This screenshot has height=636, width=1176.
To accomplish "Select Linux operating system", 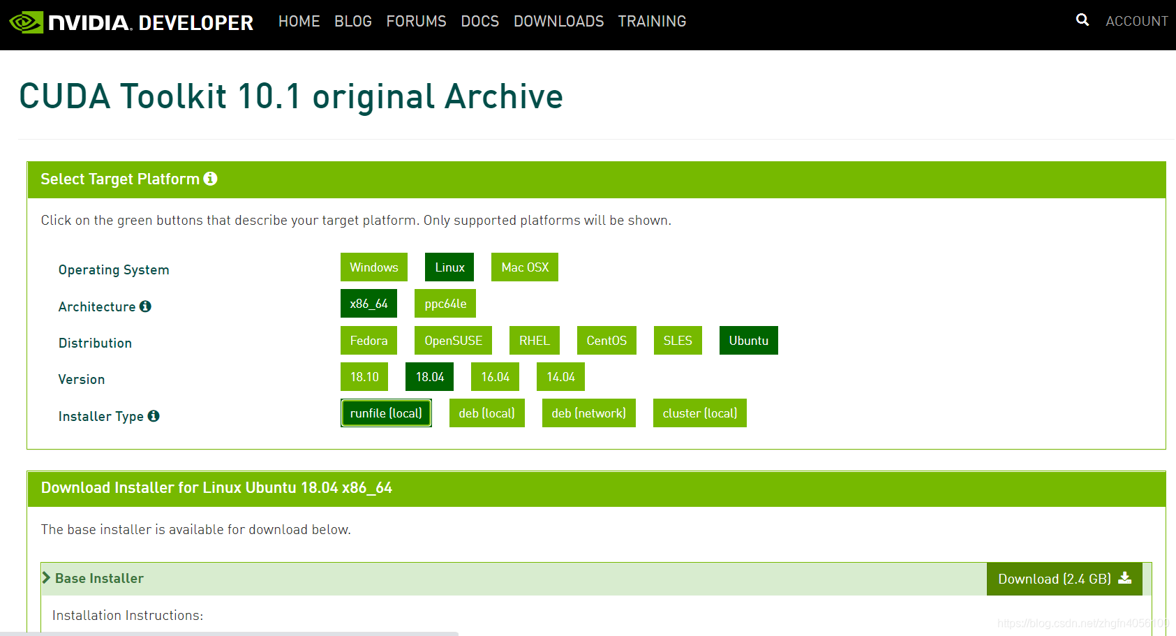I will pyautogui.click(x=449, y=267).
